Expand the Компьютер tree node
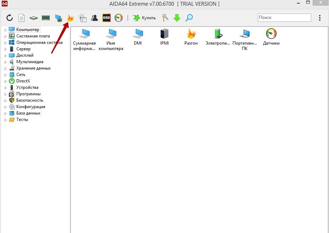Screen dimensions: 329x233 click(5, 30)
